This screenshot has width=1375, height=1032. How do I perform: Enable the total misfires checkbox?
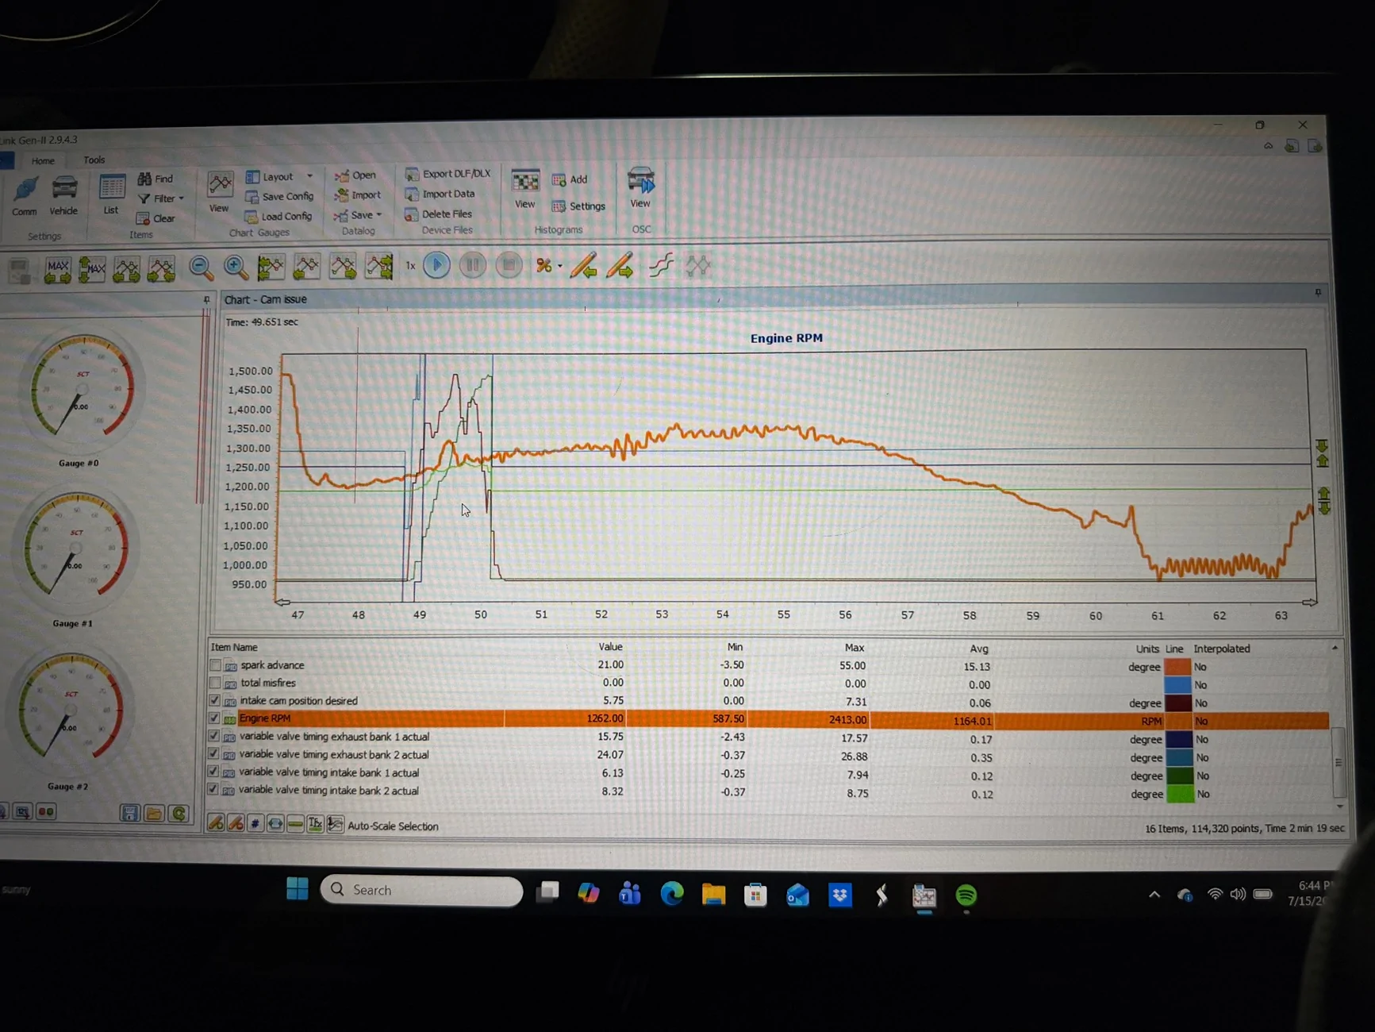tap(215, 683)
